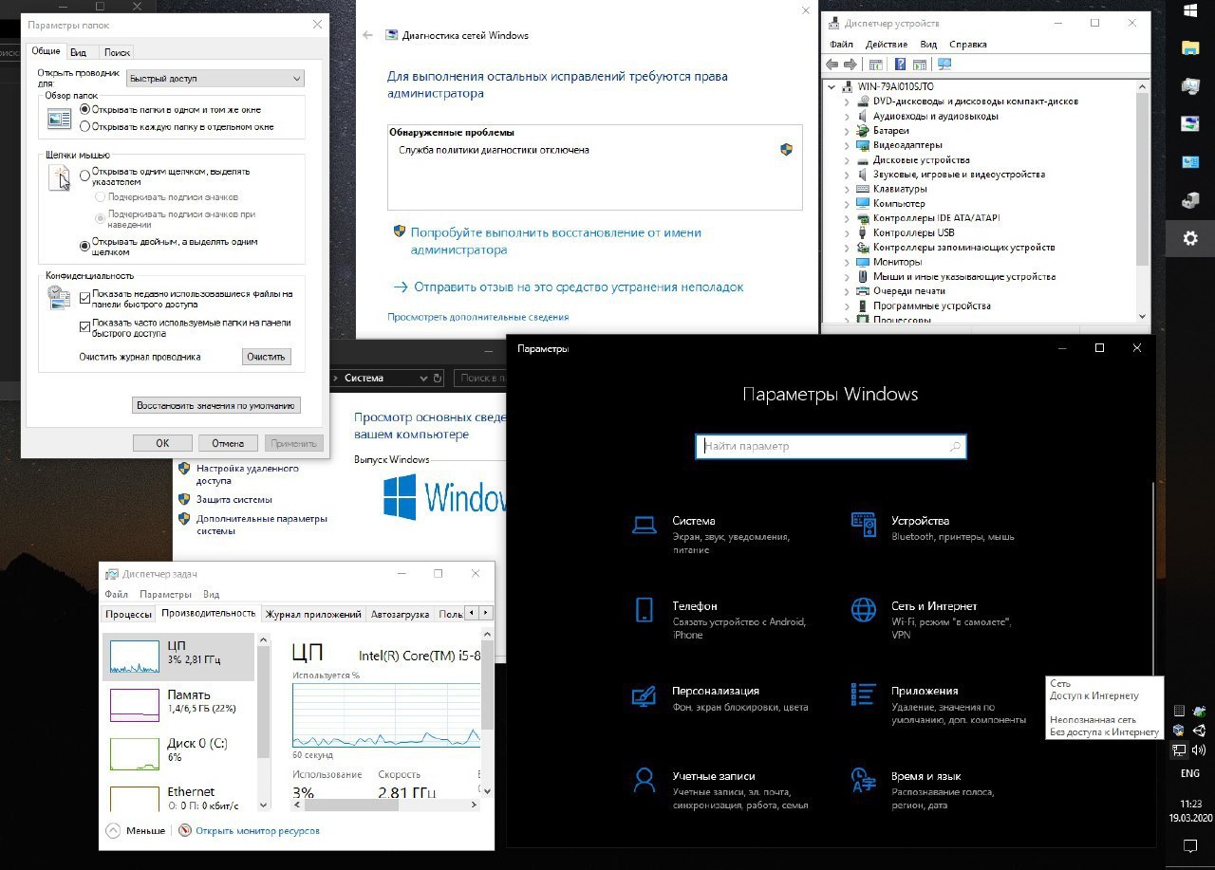Click the back arrow in Device Manager toolbar
The height and width of the screenshot is (870, 1215).
coord(832,65)
